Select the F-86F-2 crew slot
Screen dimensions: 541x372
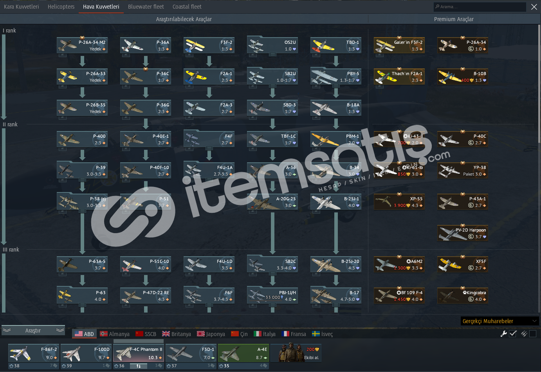[x=34, y=356]
